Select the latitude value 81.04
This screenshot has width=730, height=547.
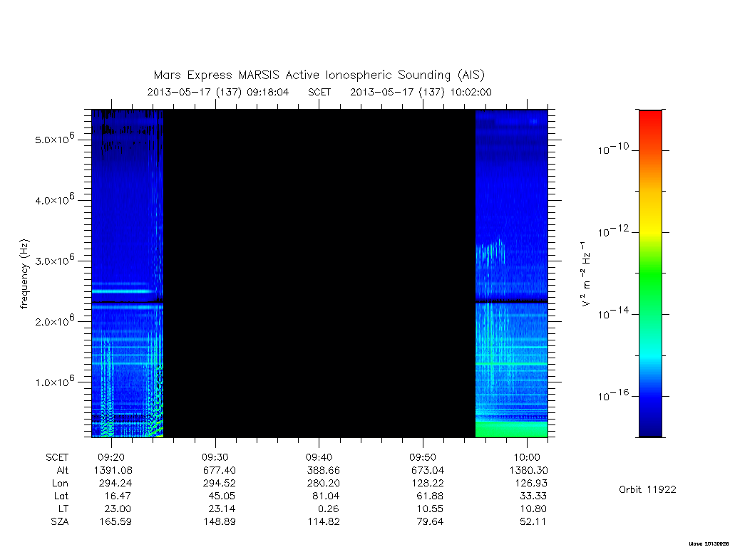click(325, 496)
